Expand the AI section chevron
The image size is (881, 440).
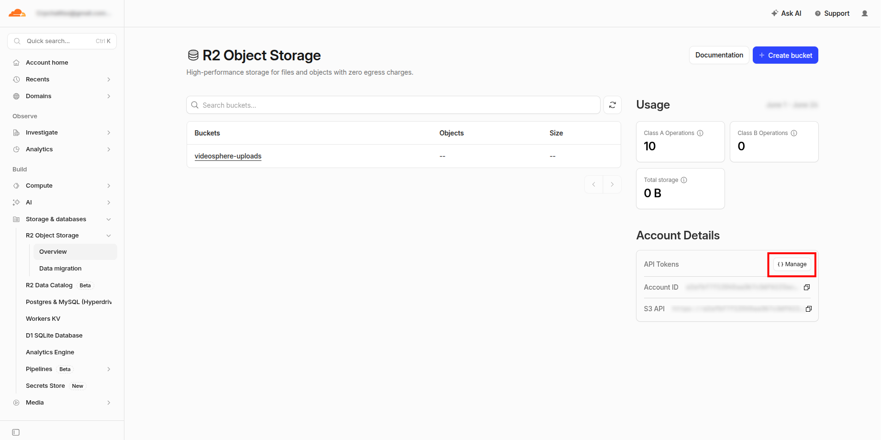(x=109, y=203)
